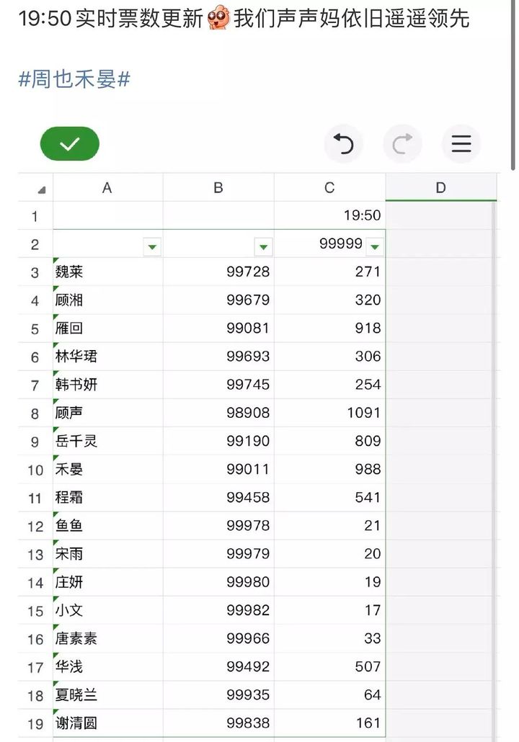The height and width of the screenshot is (742, 519).
Task: Click value 99011 in column B
Action: [x=248, y=469]
